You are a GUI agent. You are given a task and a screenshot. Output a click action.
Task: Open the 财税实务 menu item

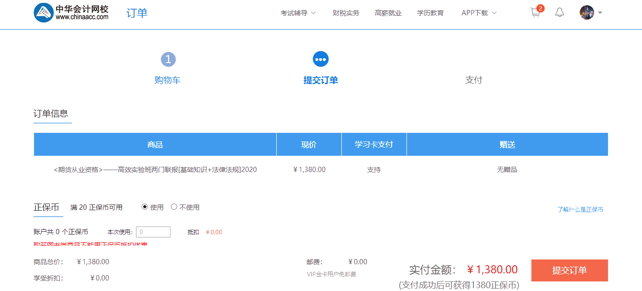pyautogui.click(x=346, y=13)
